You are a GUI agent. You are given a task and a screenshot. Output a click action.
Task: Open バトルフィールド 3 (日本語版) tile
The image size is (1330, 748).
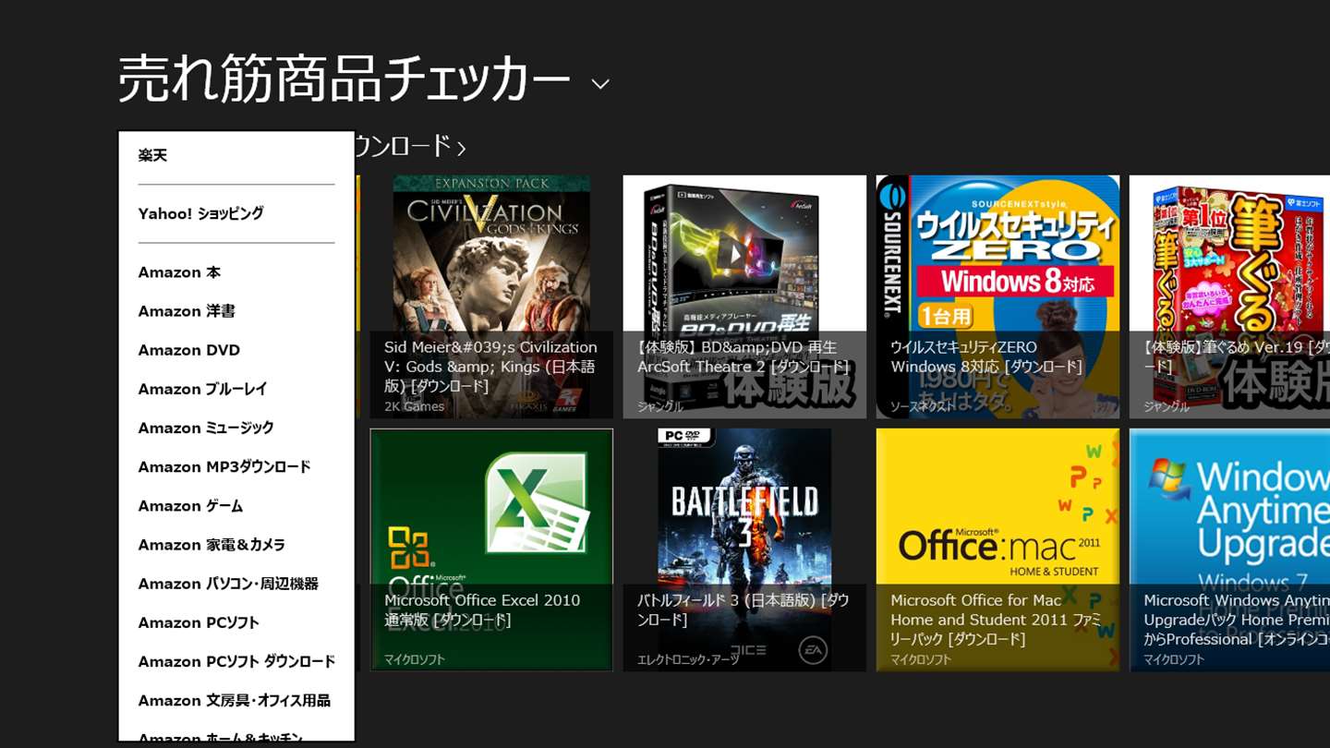pyautogui.click(x=744, y=549)
